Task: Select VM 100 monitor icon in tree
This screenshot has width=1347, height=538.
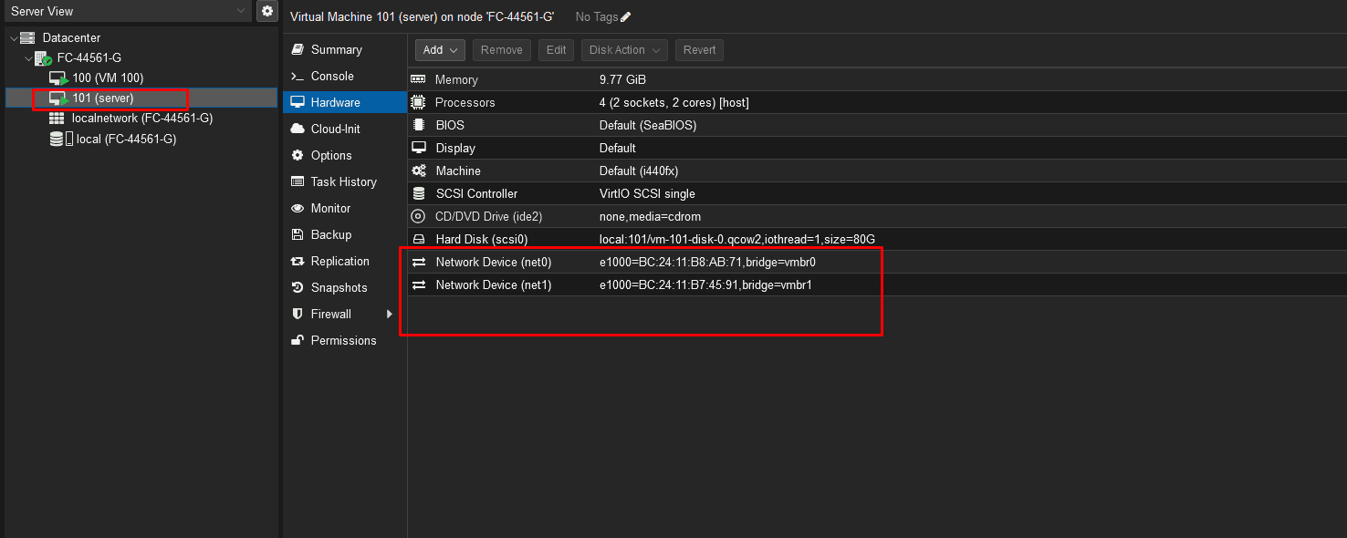Action: coord(58,78)
